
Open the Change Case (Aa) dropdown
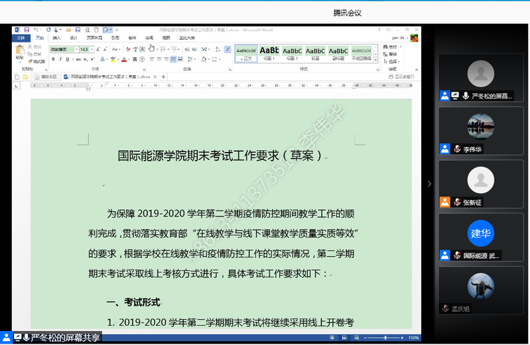pyautogui.click(x=116, y=49)
